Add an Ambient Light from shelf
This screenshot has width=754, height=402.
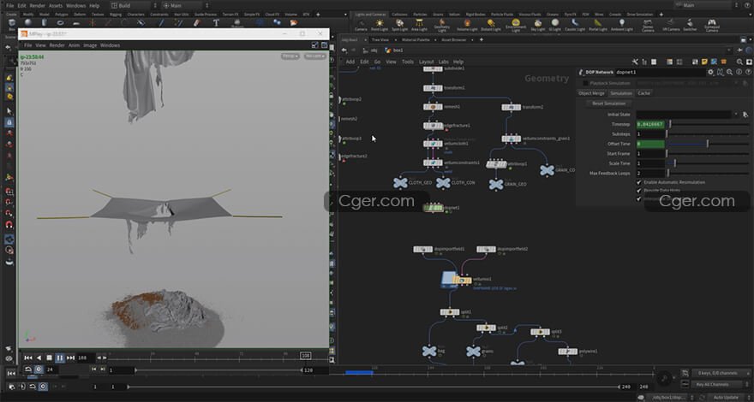click(x=622, y=25)
